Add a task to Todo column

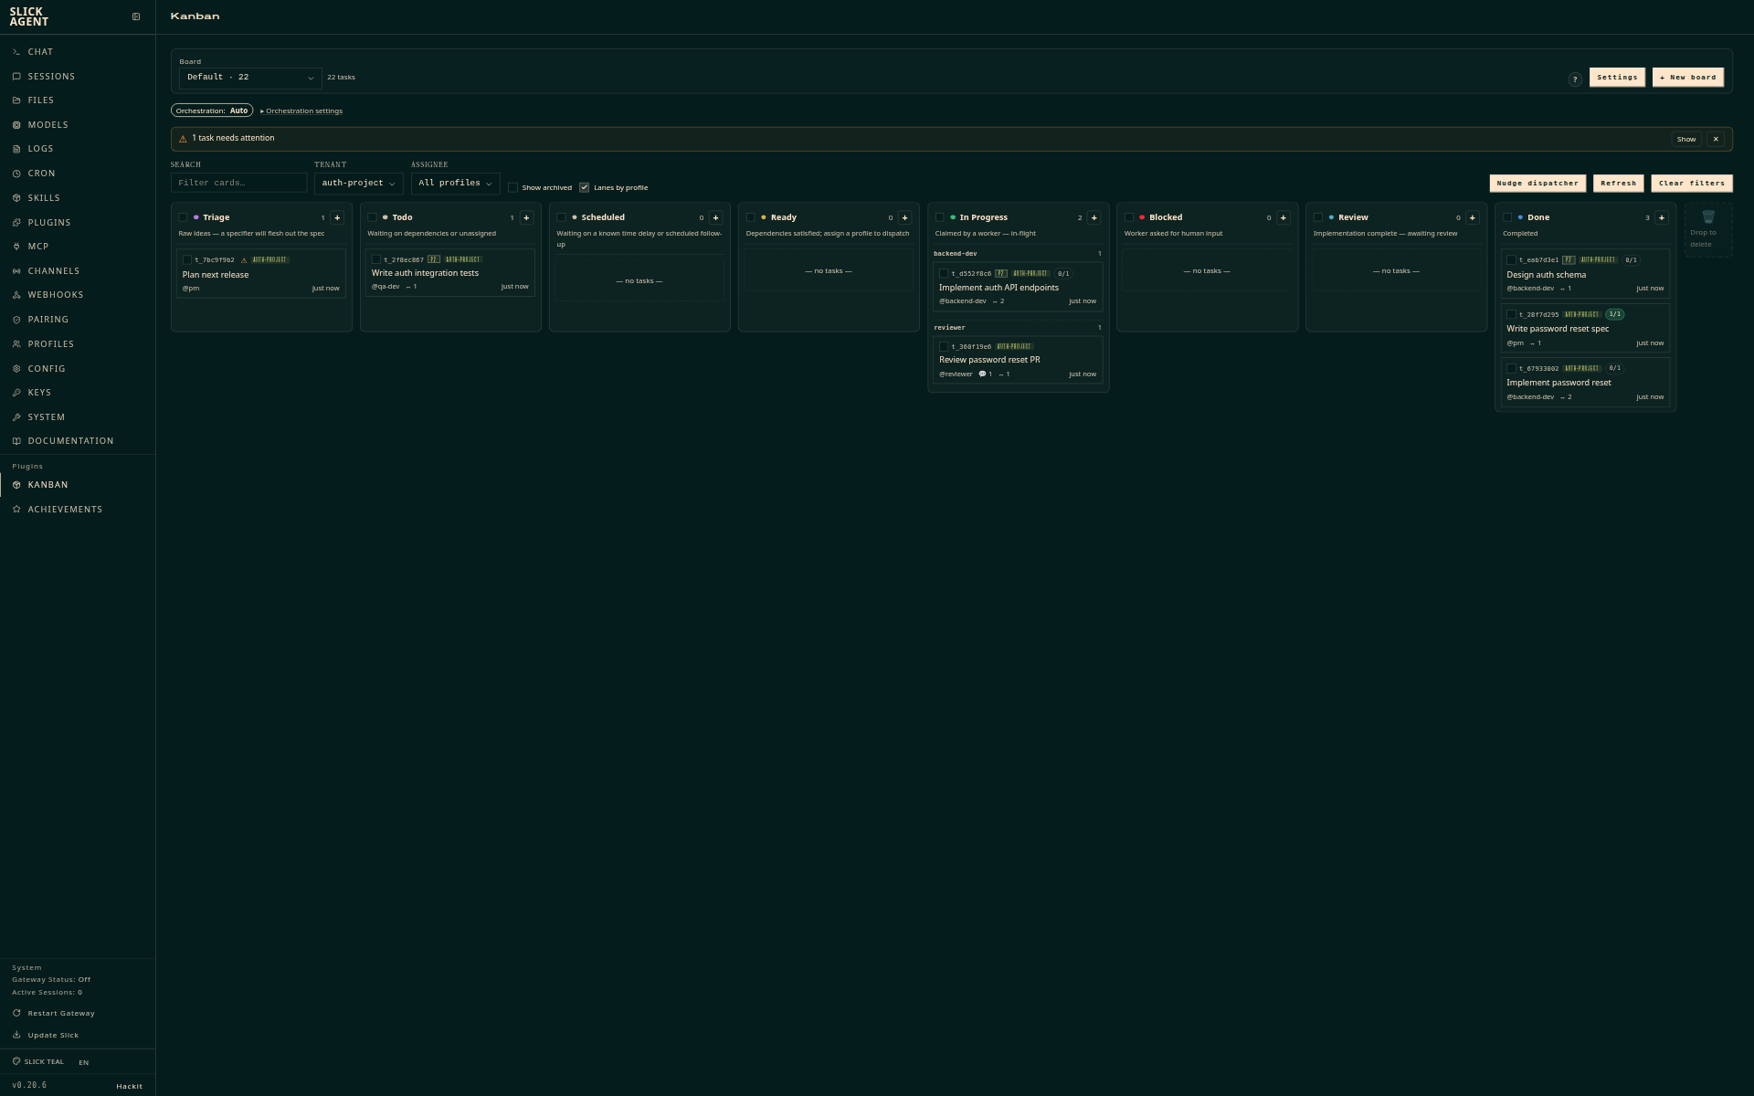pos(526,217)
